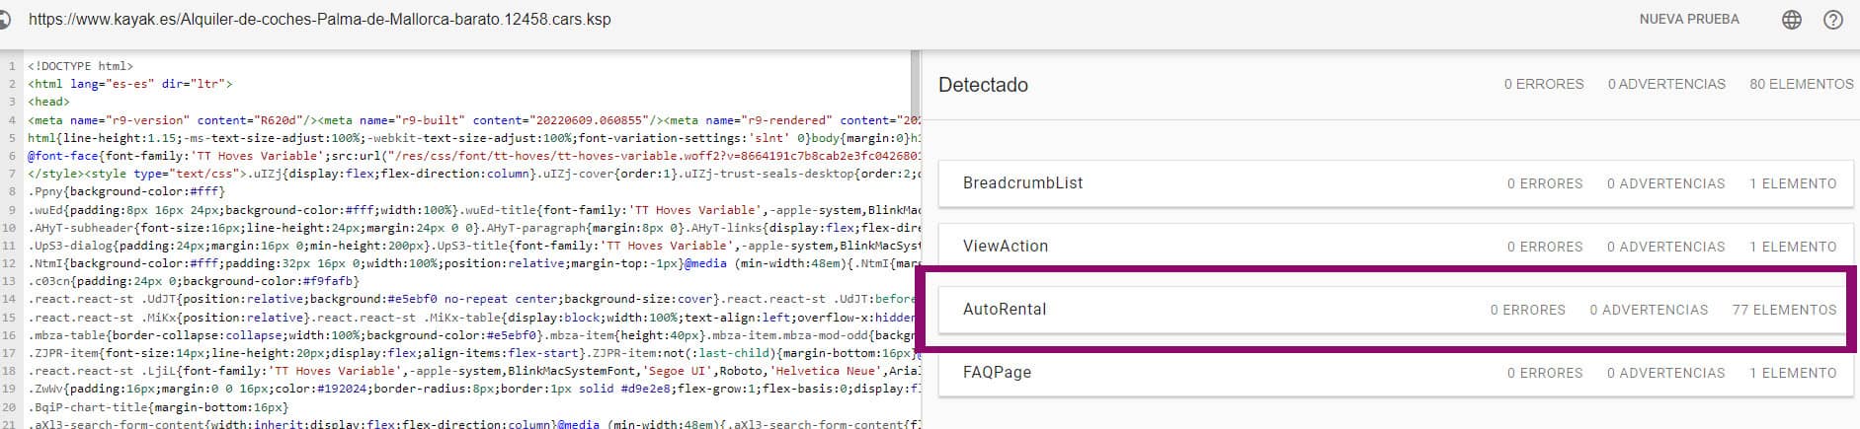Open the language selector globe icon
The height and width of the screenshot is (429, 1860).
1791,20
